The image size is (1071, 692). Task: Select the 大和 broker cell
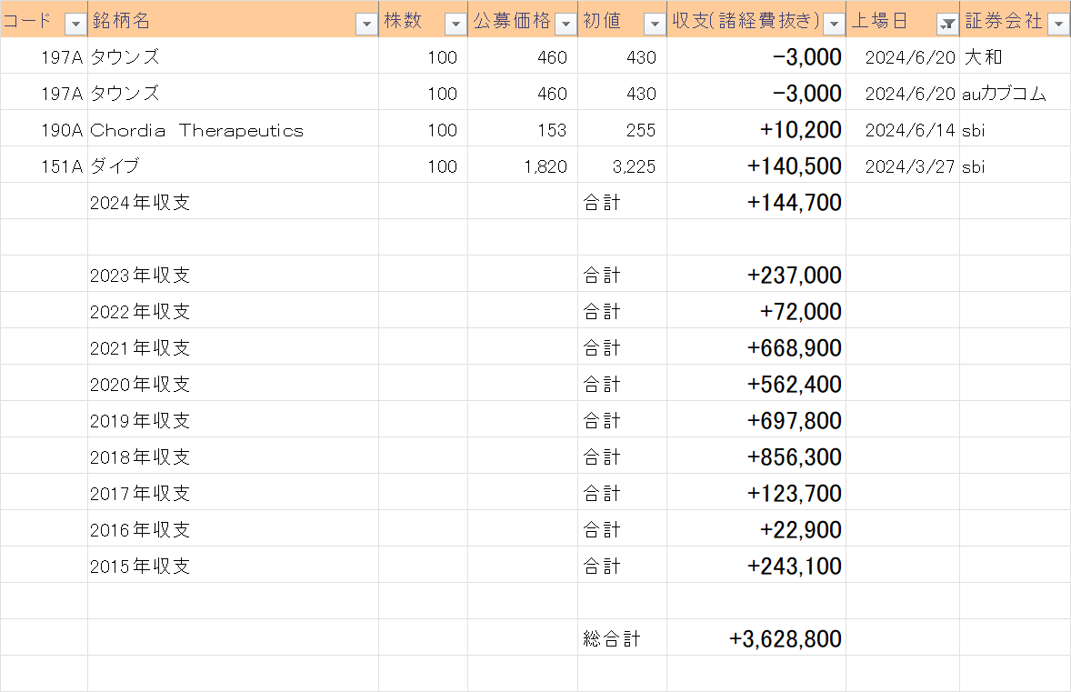click(x=1015, y=56)
